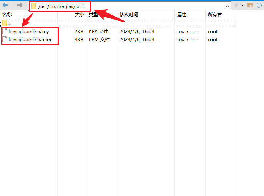Open the bookmark star dropdown arrow

point(243,5)
